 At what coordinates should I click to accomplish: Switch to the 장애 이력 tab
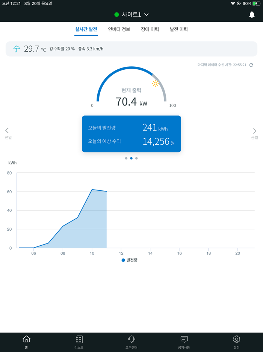pos(150,29)
